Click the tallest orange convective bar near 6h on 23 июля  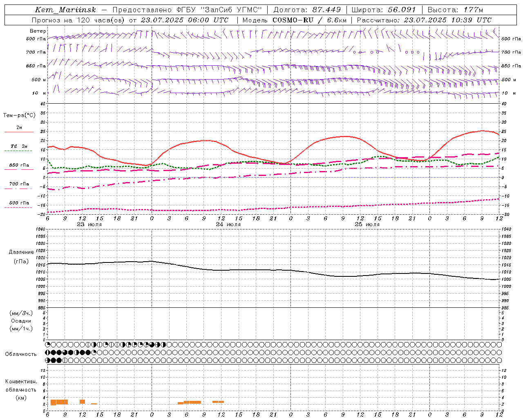tap(53, 402)
